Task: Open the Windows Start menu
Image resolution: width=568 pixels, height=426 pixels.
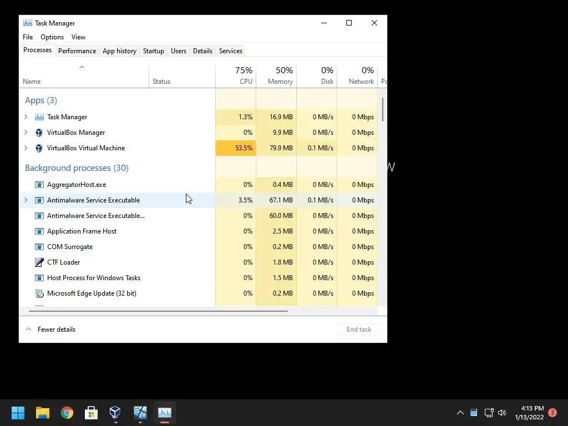Action: (18, 412)
